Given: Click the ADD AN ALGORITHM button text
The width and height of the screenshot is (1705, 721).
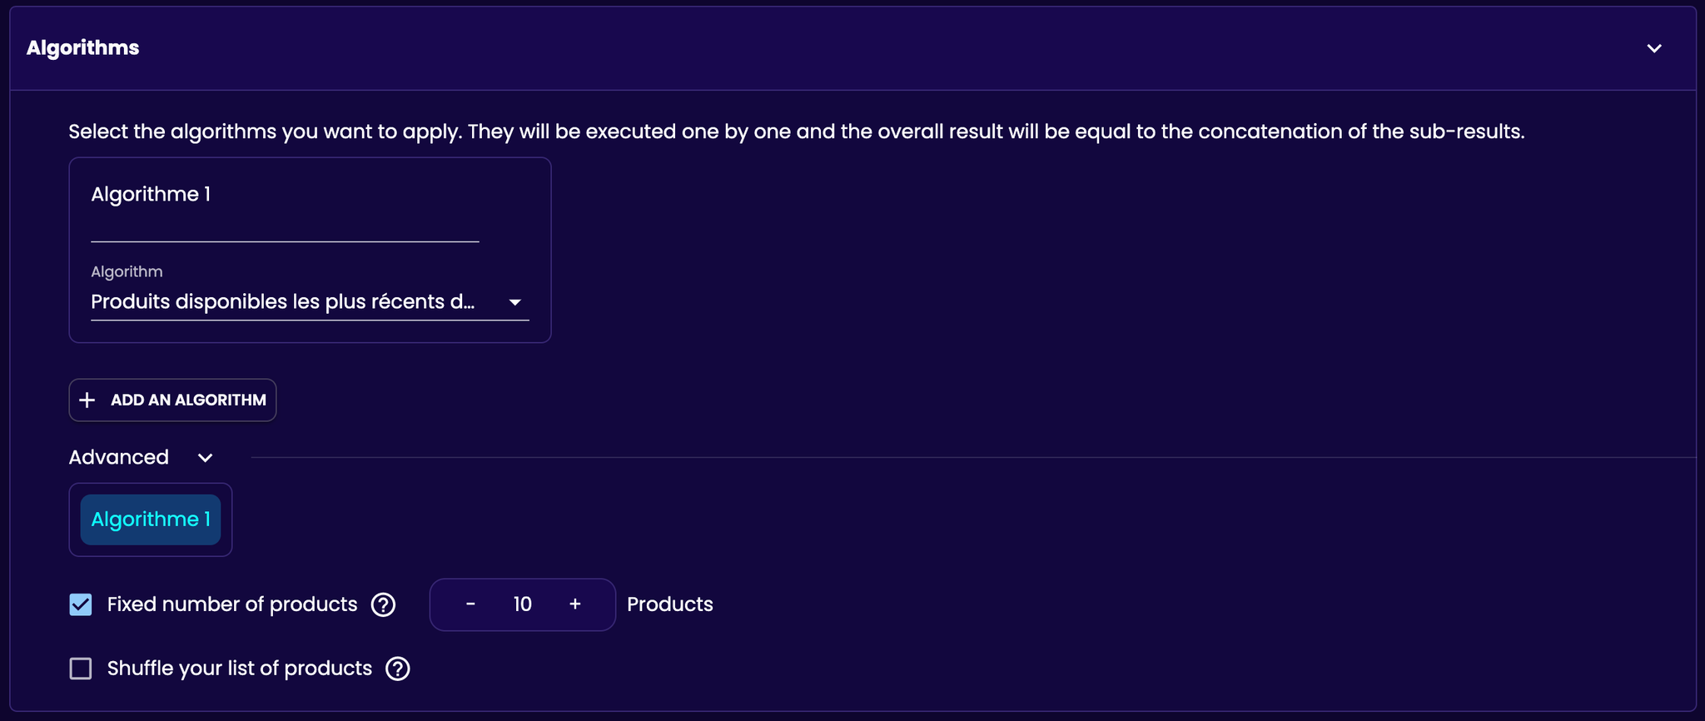Looking at the screenshot, I should tap(188, 400).
